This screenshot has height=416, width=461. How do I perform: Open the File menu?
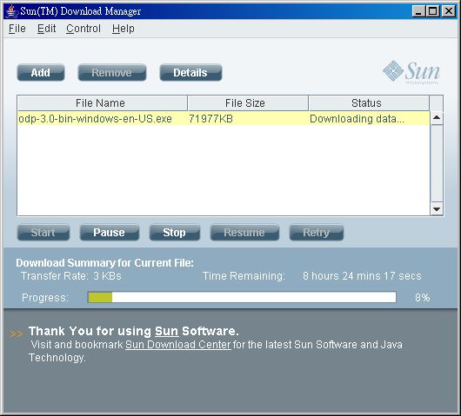tap(17, 29)
